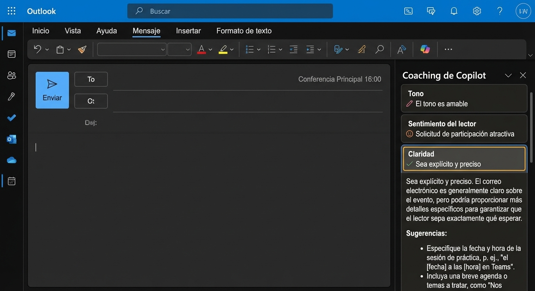Open the settings gear icon
Image resolution: width=535 pixels, height=291 pixels.
477,11
